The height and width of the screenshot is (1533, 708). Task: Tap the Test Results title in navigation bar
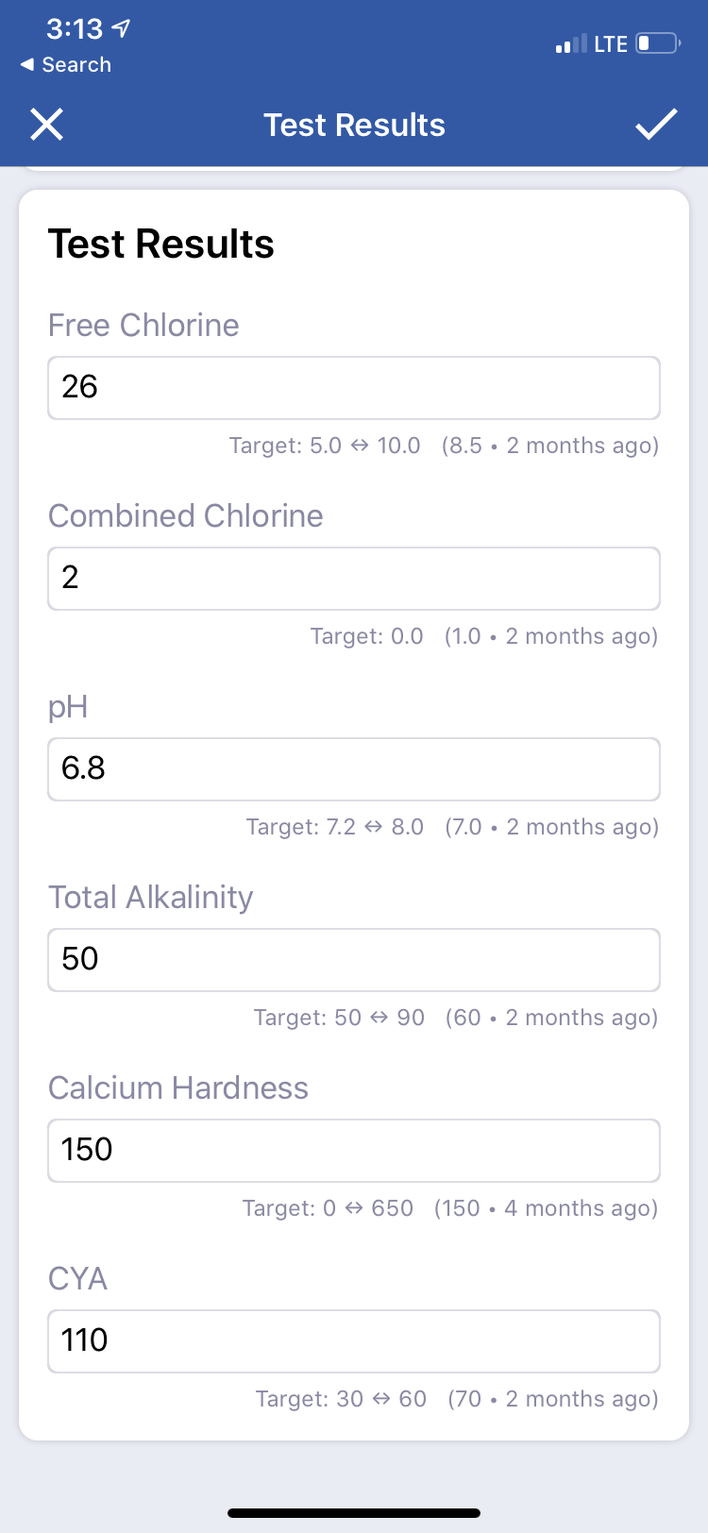click(x=354, y=125)
